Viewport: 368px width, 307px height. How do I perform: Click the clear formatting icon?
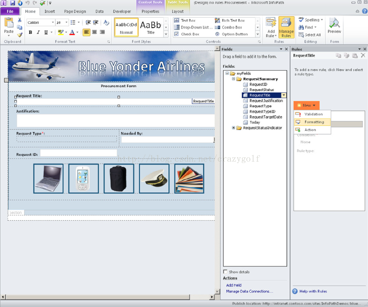click(x=106, y=22)
